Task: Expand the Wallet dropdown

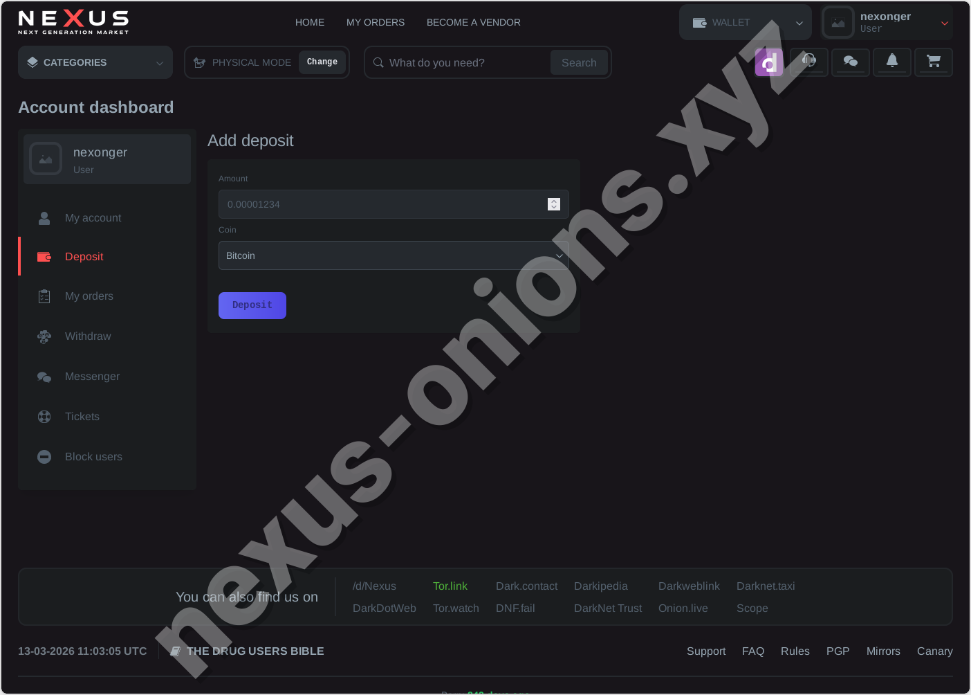Action: point(746,23)
